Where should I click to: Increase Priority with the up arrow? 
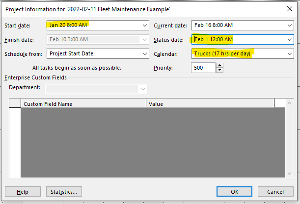click(x=219, y=65)
